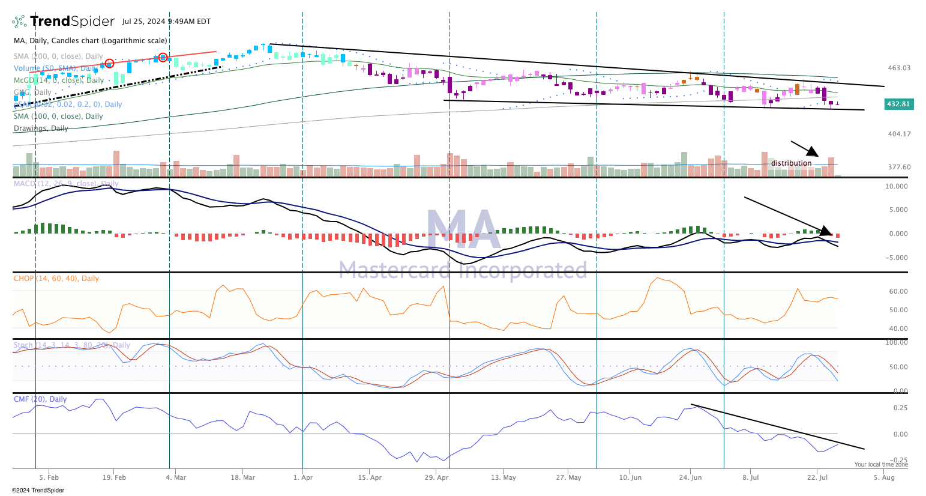This screenshot has width=926, height=496.
Task: Click the 13. May date label
Action: [x=504, y=478]
